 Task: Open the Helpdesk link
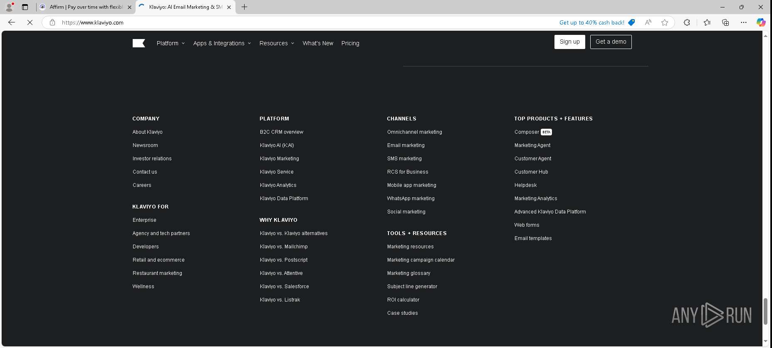(x=525, y=185)
